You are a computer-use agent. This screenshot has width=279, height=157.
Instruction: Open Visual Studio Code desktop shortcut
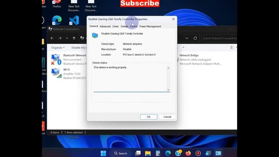point(74,20)
